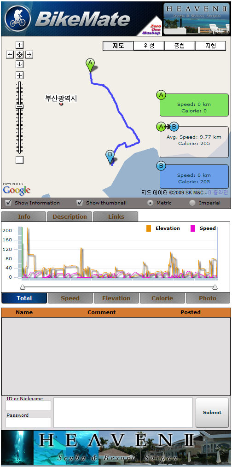Click the Name column header
The height and width of the screenshot is (467, 232).
(24, 312)
